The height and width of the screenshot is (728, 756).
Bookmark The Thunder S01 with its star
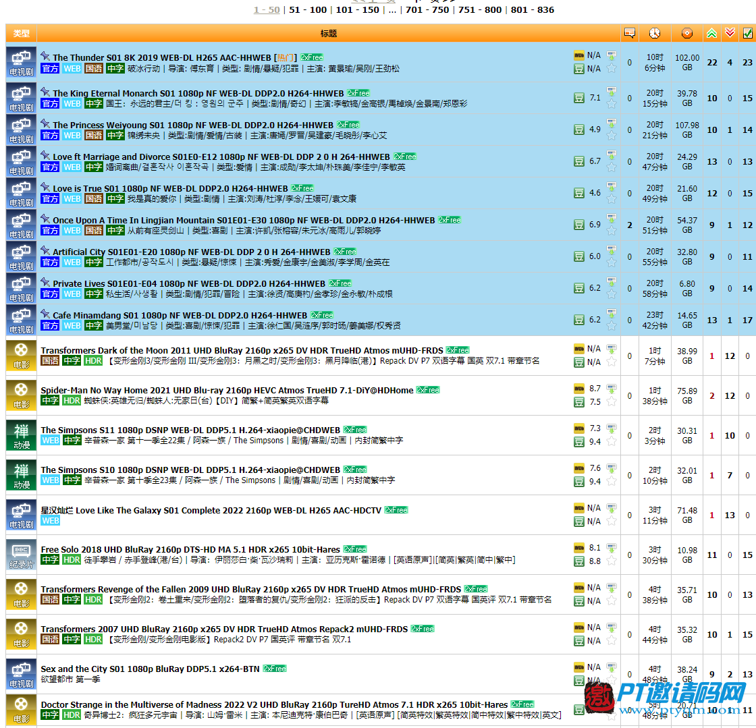click(612, 68)
